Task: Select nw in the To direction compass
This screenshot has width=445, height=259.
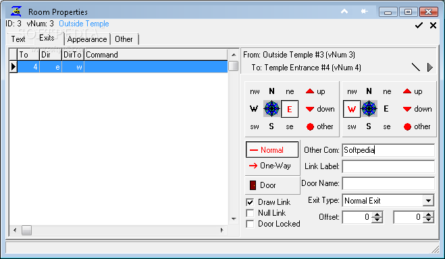Action: click(352, 91)
